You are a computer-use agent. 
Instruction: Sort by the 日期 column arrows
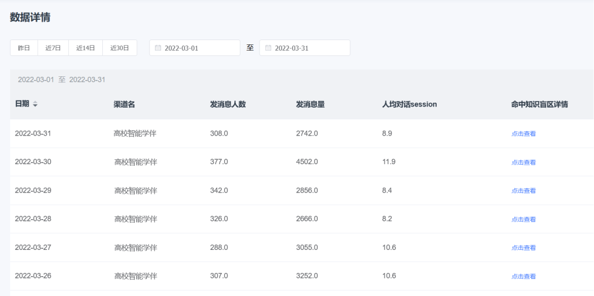click(35, 104)
